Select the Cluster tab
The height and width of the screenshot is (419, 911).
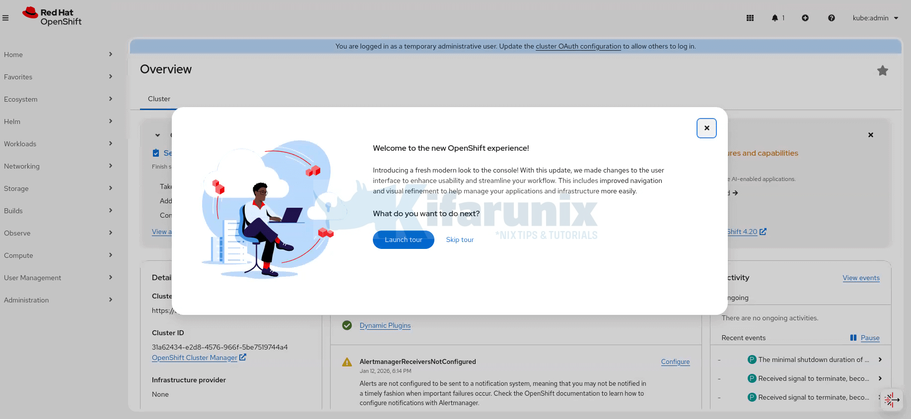click(x=159, y=99)
